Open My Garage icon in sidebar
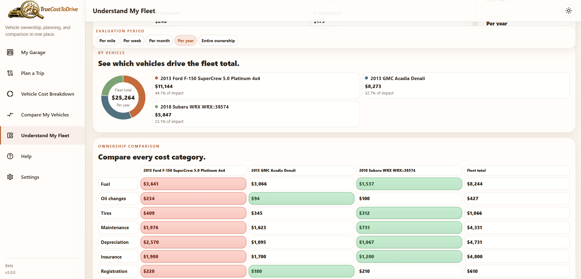581x279 pixels. click(x=10, y=52)
